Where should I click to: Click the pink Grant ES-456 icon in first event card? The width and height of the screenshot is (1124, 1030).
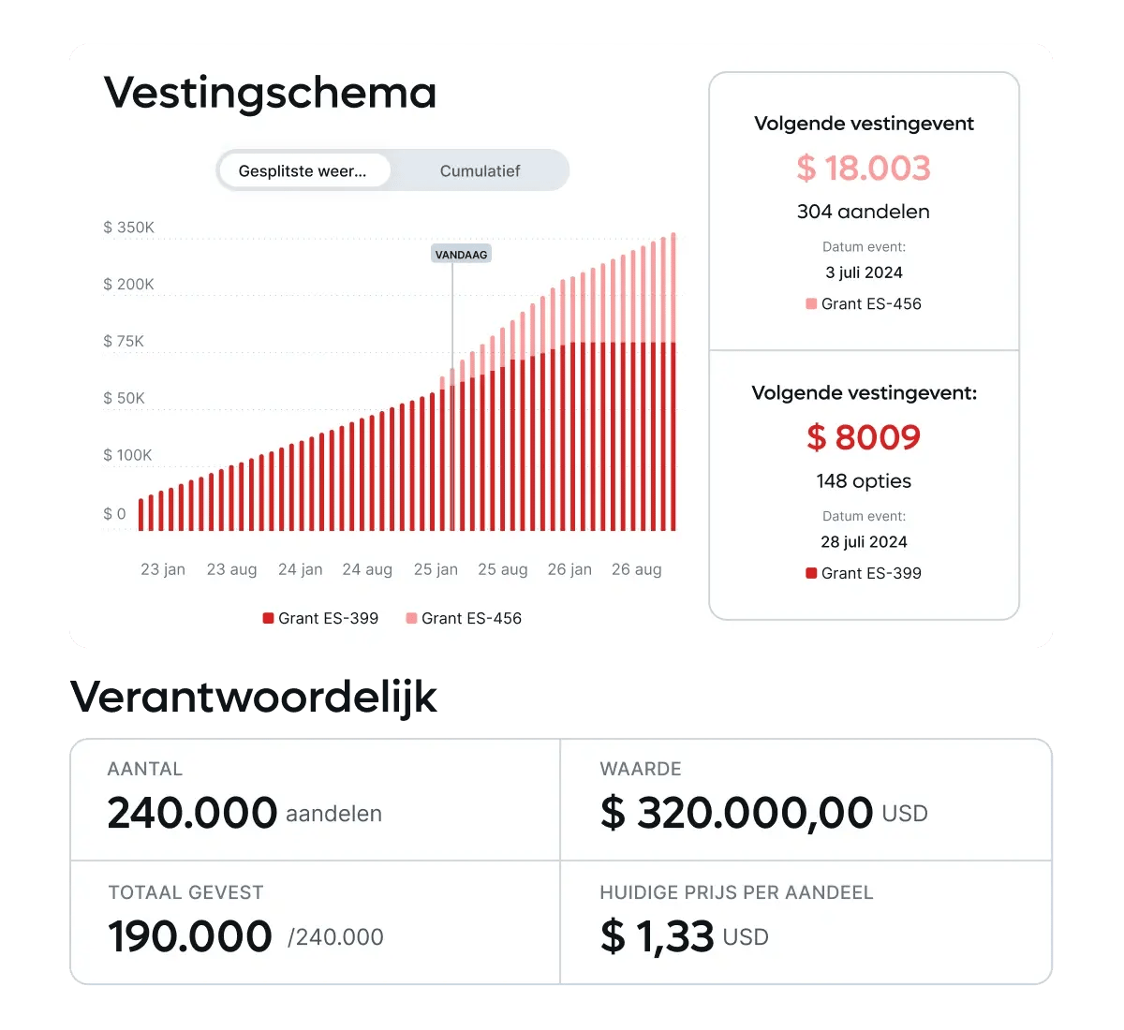pyautogui.click(x=811, y=303)
